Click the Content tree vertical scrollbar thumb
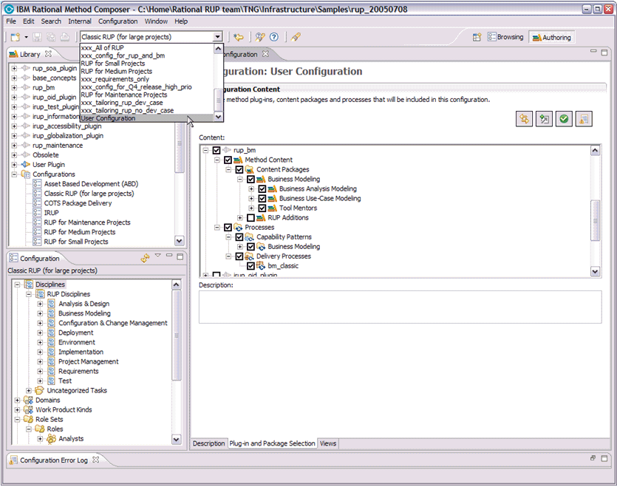617x487 pixels. point(595,220)
